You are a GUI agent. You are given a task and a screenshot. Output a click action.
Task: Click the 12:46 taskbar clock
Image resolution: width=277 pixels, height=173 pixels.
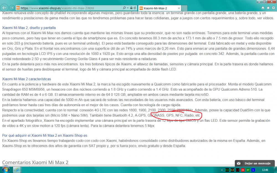coord(265,170)
